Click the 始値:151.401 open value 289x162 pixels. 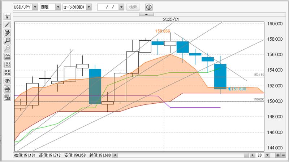tap(25, 155)
